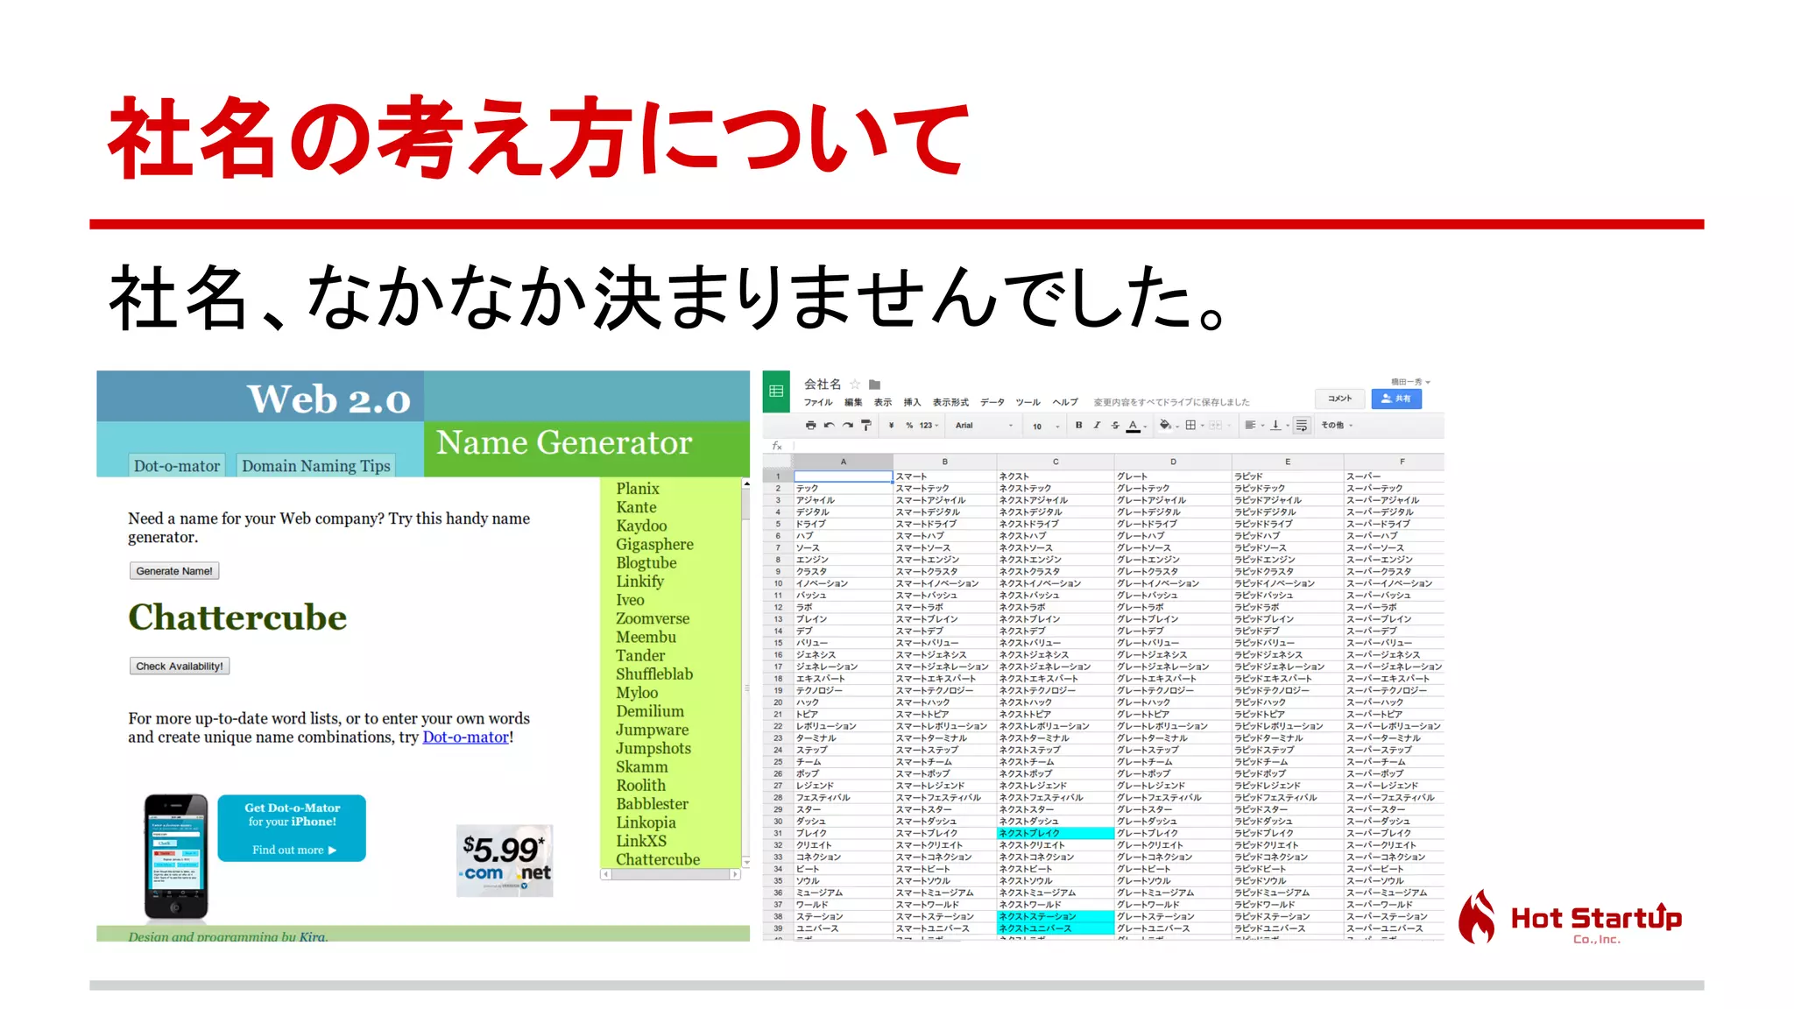
Task: Apply percent format
Action: (909, 426)
